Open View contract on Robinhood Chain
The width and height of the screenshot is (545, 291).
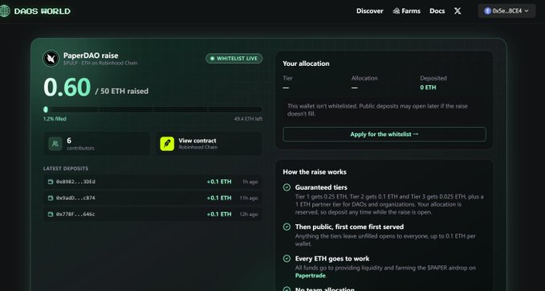coord(209,143)
